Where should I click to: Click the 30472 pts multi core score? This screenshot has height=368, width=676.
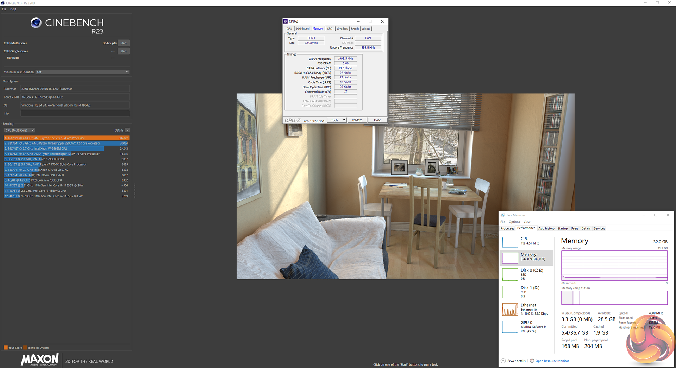[x=109, y=43]
